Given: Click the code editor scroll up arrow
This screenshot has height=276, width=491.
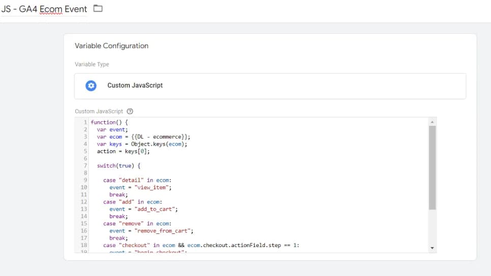Looking at the screenshot, I should (432, 122).
